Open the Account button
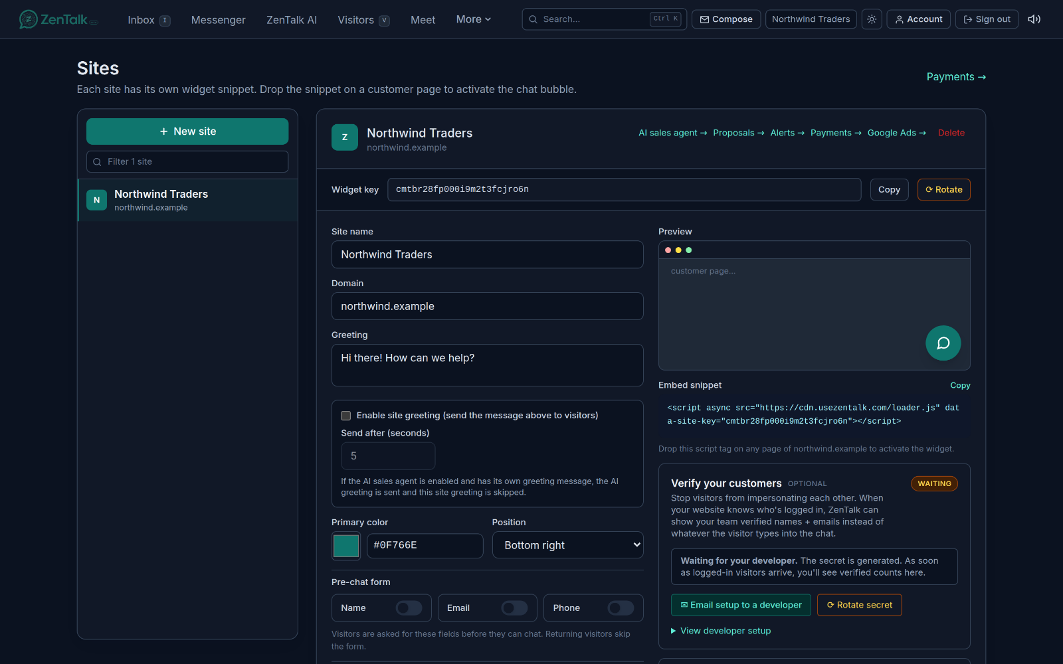Viewport: 1063px width, 664px height. [x=919, y=19]
